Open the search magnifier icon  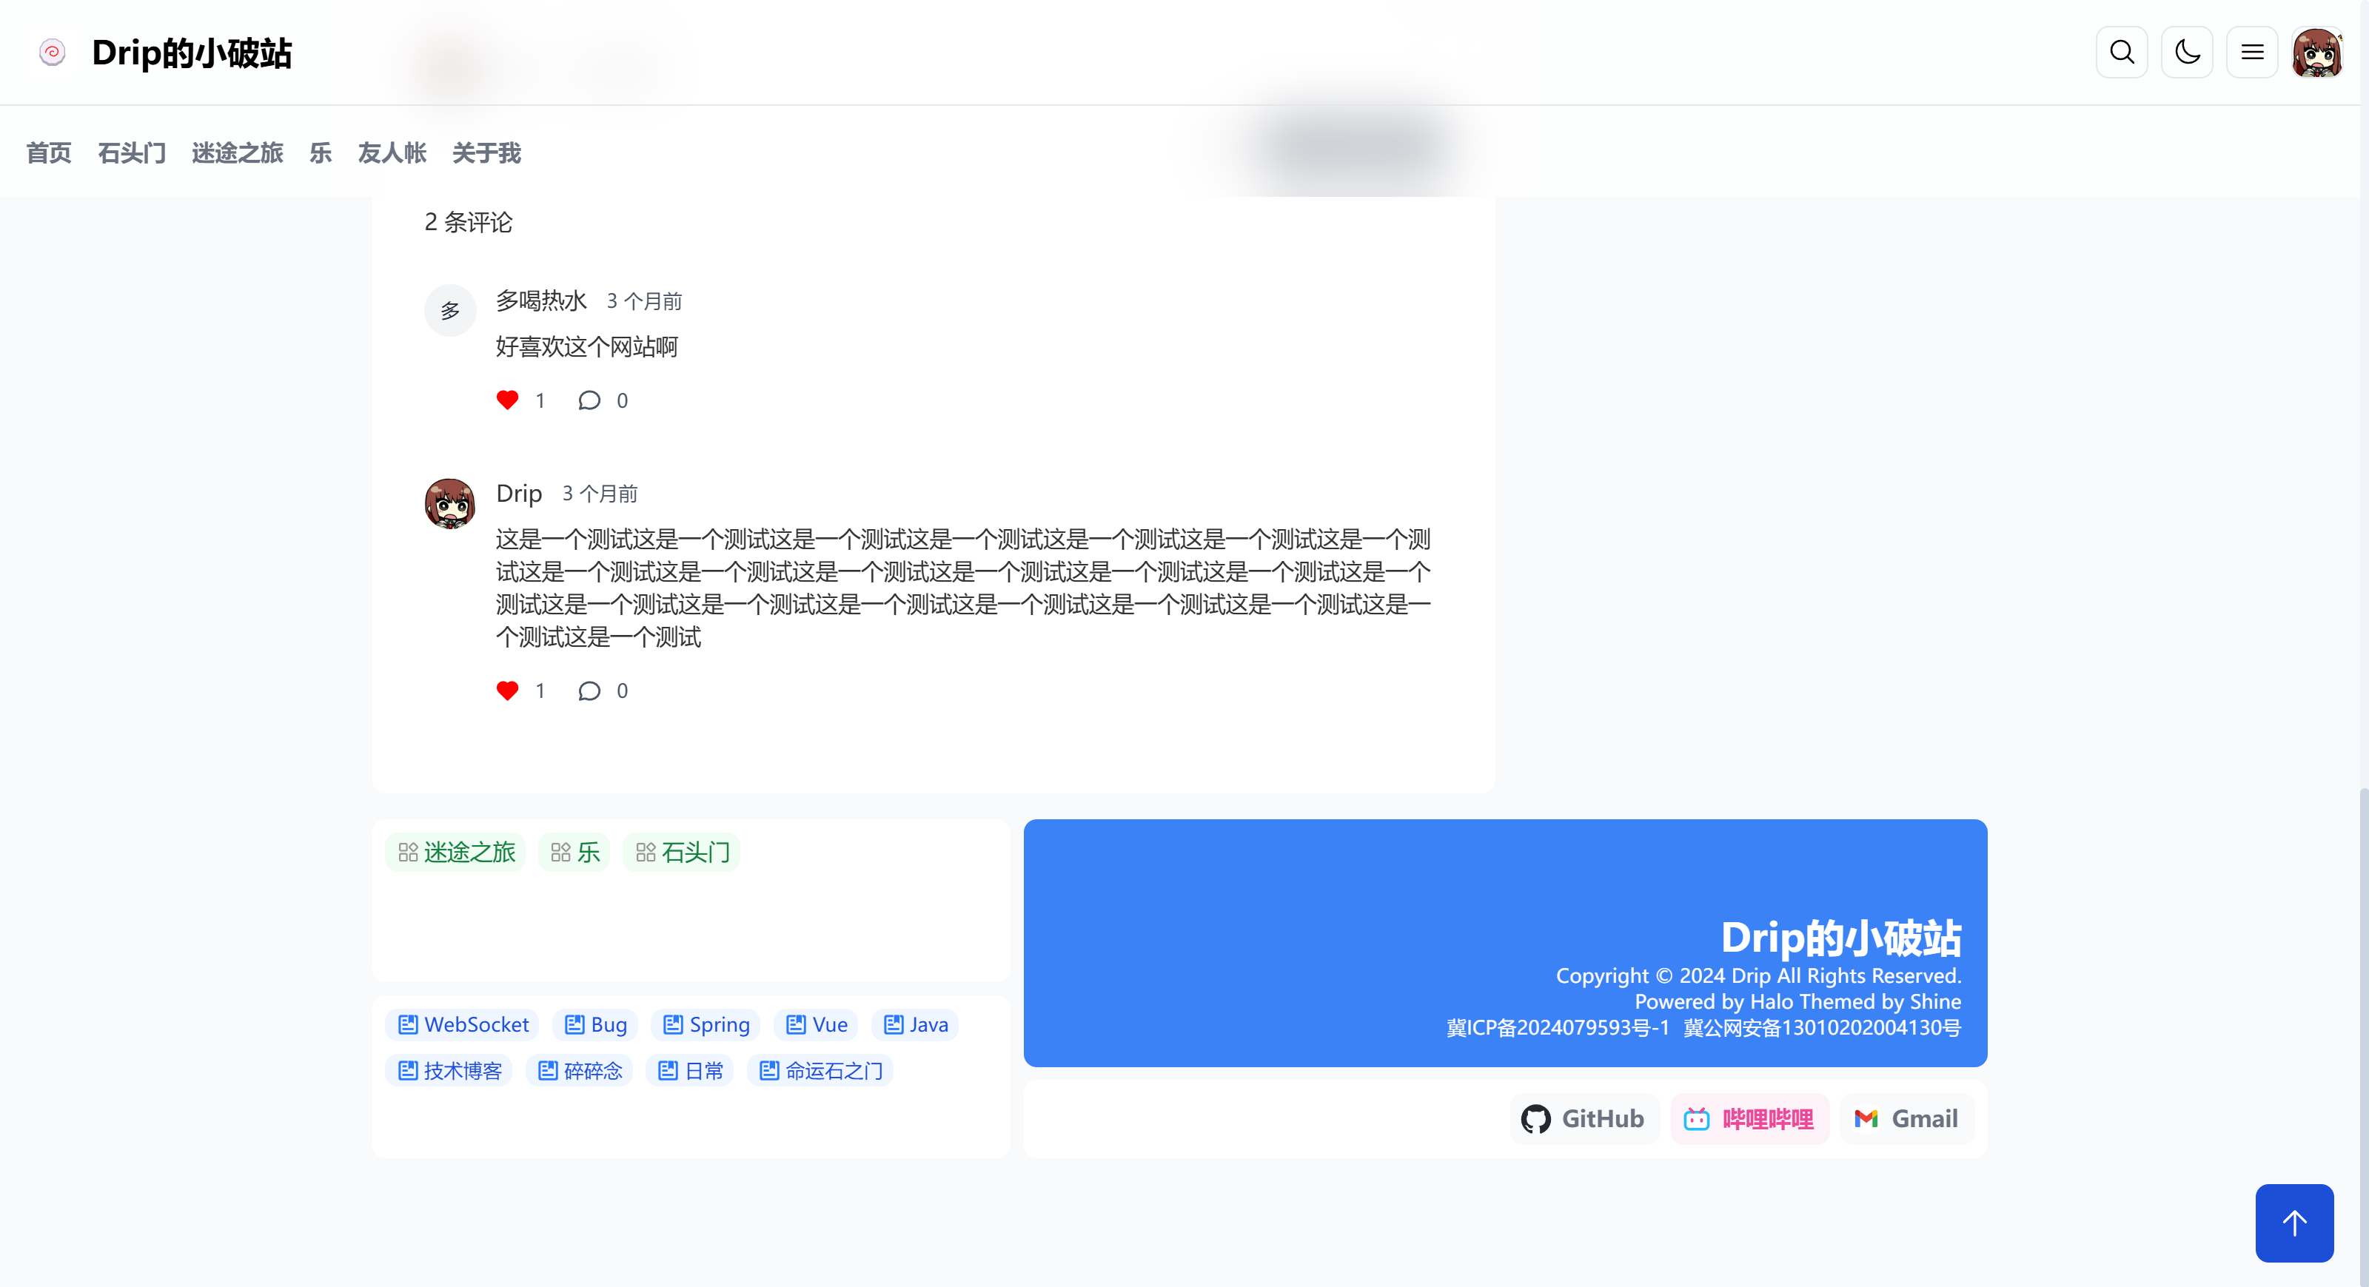(x=2122, y=53)
